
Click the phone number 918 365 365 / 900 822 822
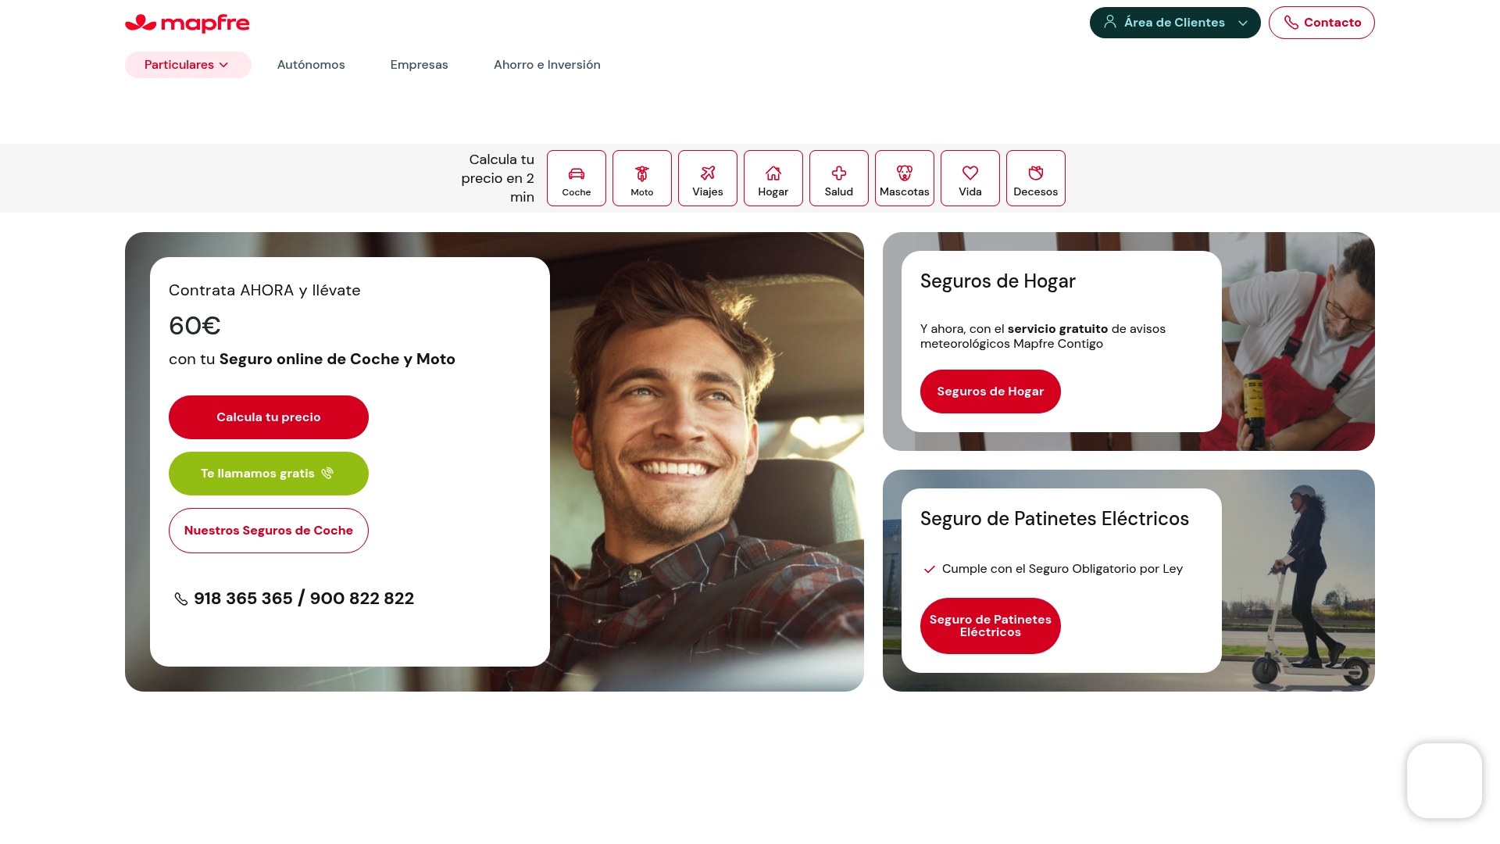pos(304,599)
